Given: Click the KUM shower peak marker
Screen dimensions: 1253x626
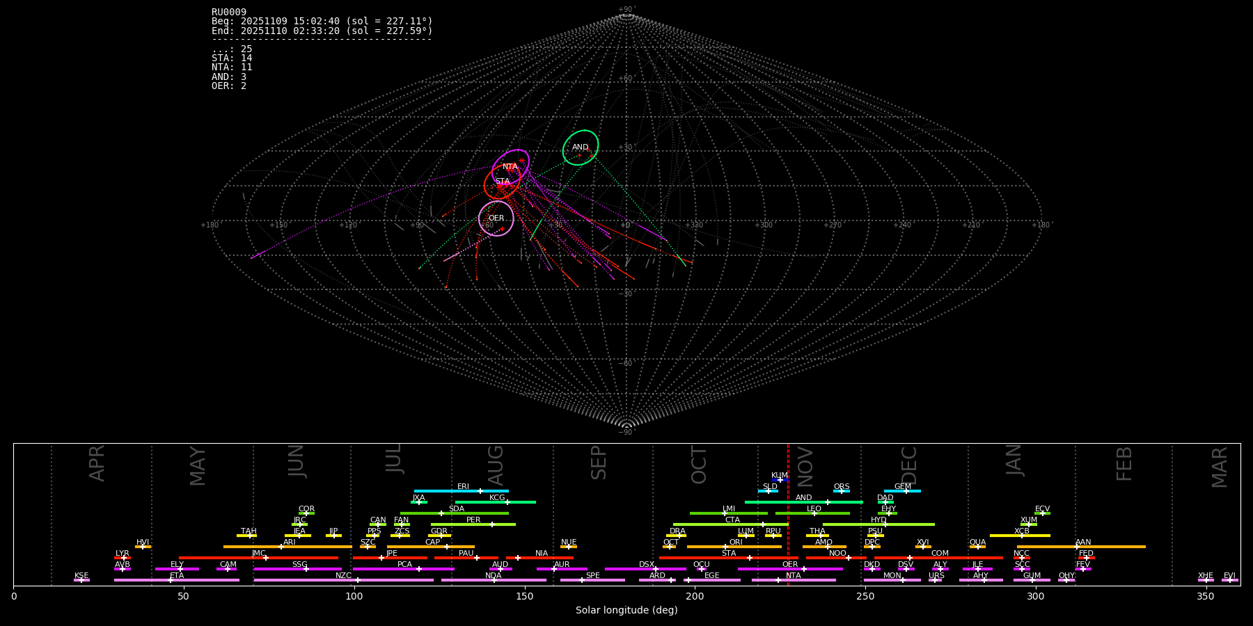Looking at the screenshot, I should 780,480.
